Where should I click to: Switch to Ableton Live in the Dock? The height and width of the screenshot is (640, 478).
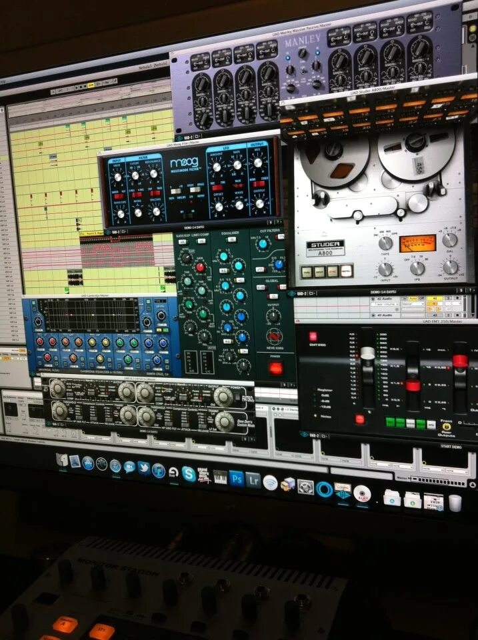(x=173, y=472)
